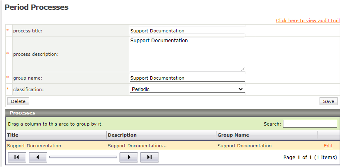
Task: Click into the process description text area
Action: click(187, 54)
